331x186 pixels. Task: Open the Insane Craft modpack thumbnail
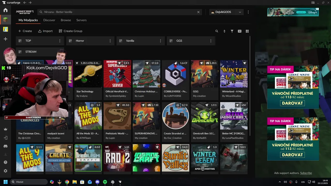tap(146, 158)
